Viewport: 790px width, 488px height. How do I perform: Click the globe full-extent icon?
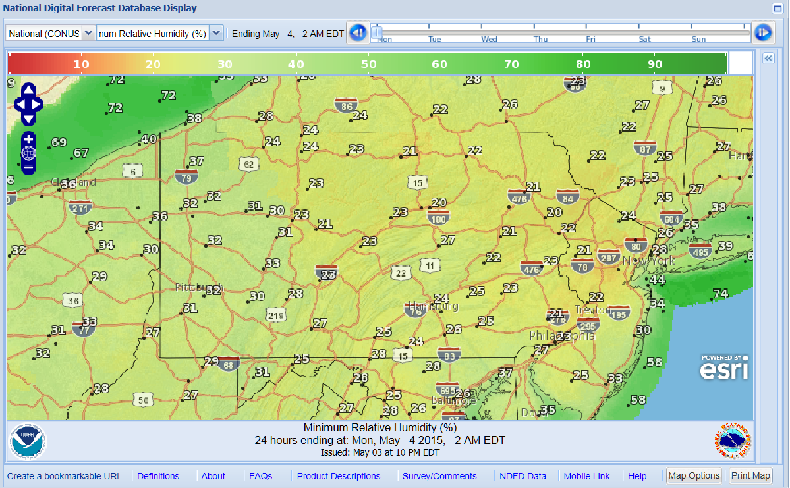pyautogui.click(x=28, y=153)
